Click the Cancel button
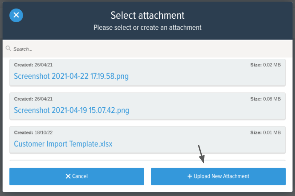This screenshot has height=196, width=295. pos(77,176)
